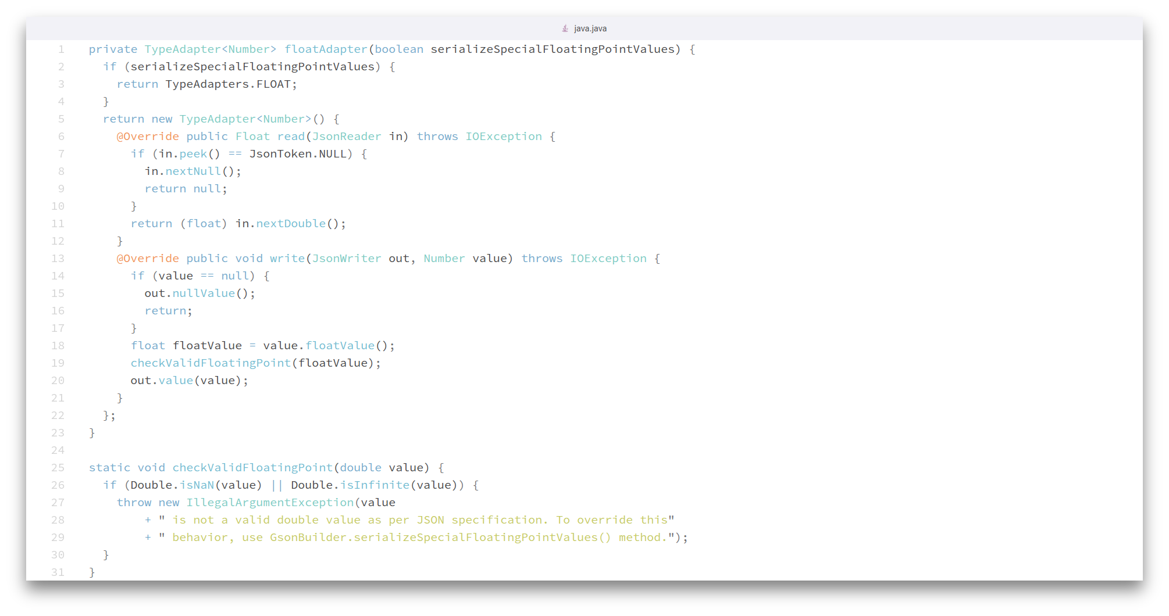The image size is (1169, 616).
Task: Click string mentioning GsonBuilder.serializeSpecialFloatingPointValues()
Action: (416, 538)
